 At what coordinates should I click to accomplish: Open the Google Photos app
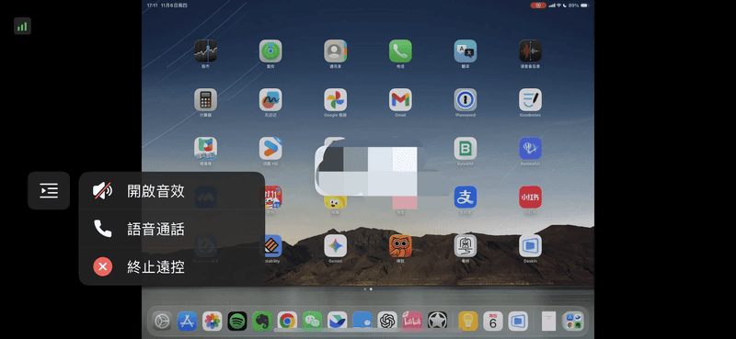coord(335,100)
